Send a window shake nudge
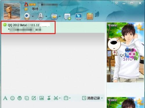The width and height of the screenshot is (145, 108). click(x=27, y=98)
